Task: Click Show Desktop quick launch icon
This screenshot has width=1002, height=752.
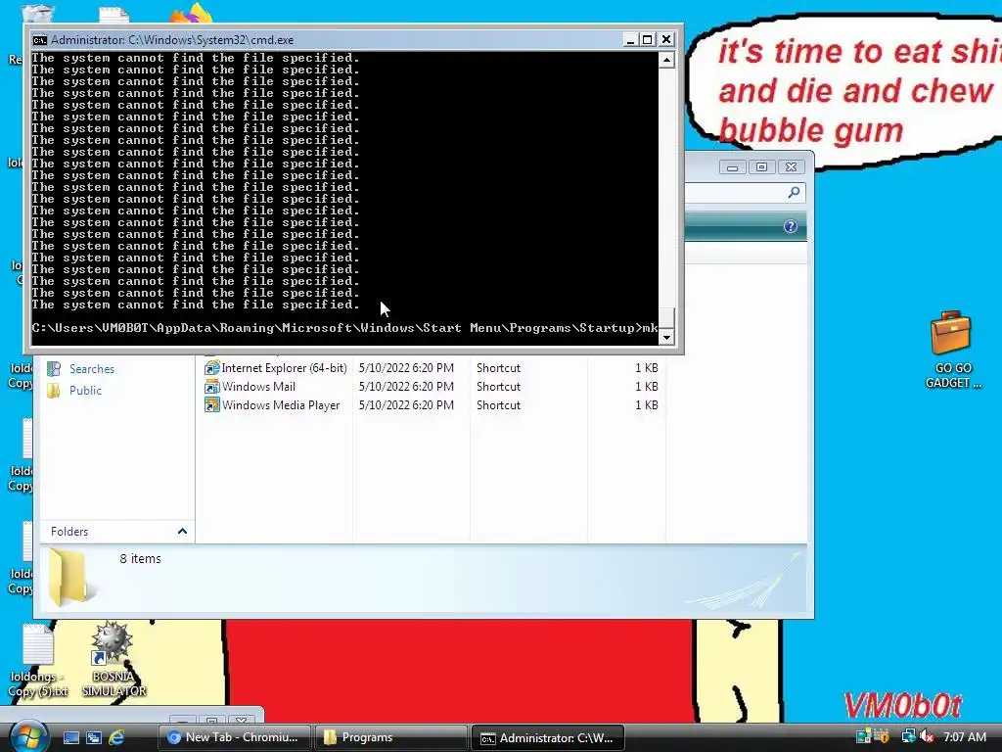Action: (x=70, y=737)
